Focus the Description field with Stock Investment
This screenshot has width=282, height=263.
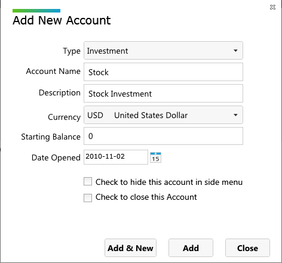163,94
